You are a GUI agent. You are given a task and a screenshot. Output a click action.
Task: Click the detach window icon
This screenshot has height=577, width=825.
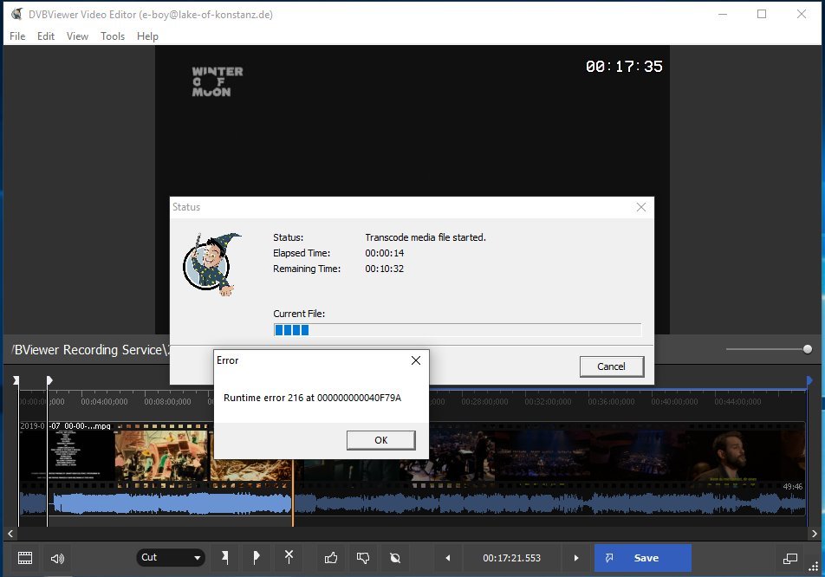[789, 558]
